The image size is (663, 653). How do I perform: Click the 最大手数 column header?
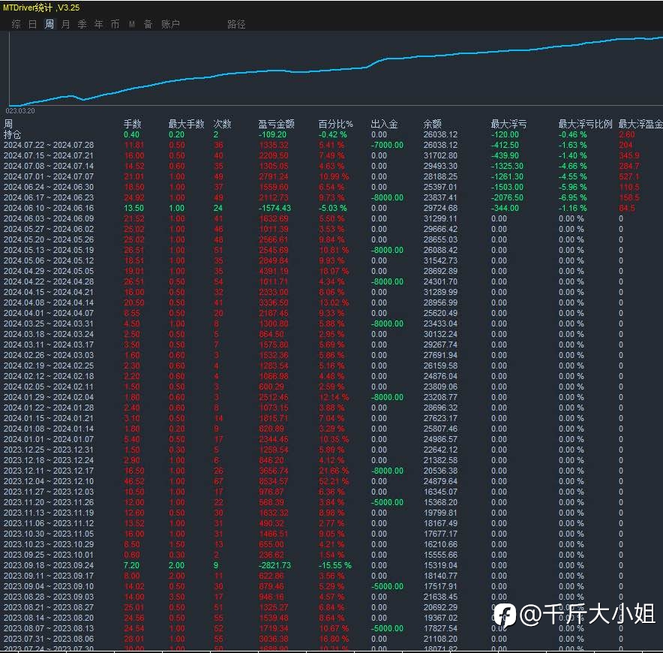pyautogui.click(x=186, y=124)
